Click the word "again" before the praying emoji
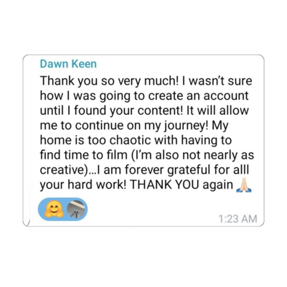The width and height of the screenshot is (287, 287). point(217,186)
